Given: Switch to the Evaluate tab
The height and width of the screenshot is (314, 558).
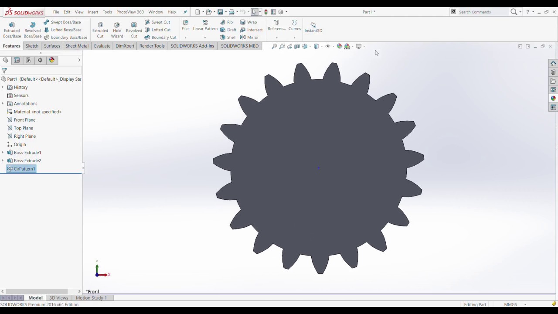Looking at the screenshot, I should tap(102, 46).
